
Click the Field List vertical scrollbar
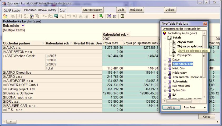204,65
